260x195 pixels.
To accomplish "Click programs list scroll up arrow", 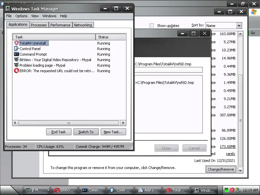I will tap(240, 34).
